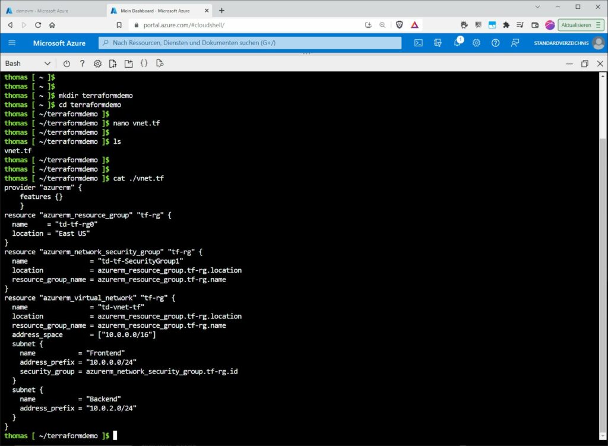Click the portal.azure.com address bar
The height and width of the screenshot is (446, 608).
(248, 25)
